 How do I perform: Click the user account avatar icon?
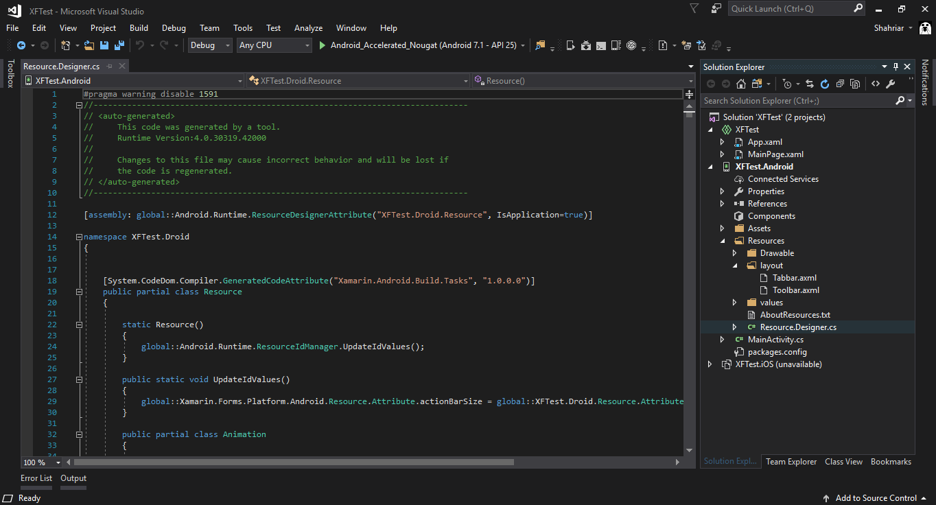[925, 27]
